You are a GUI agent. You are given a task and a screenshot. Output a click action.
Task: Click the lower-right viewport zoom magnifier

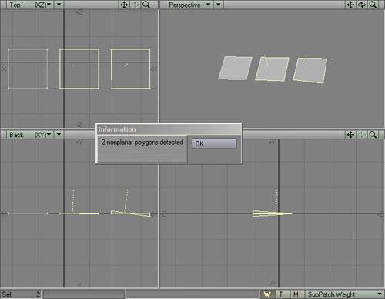373,135
